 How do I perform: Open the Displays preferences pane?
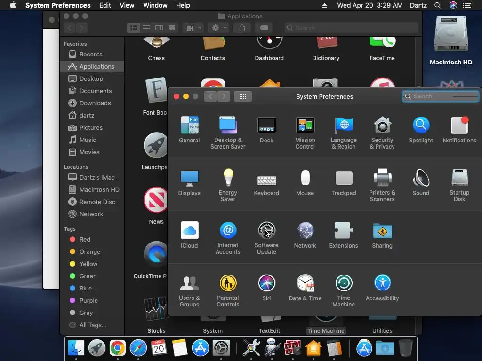click(189, 183)
